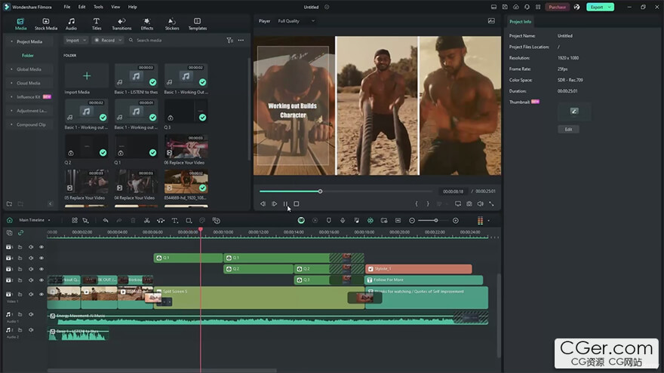This screenshot has width=664, height=373.
Task: Mute Audio 1 track speaker icon
Action: coord(31,315)
